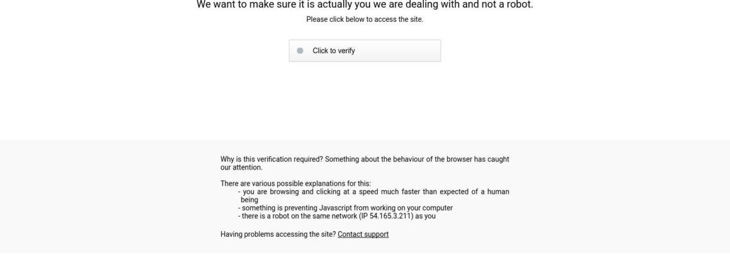Click the heading about not a robot
The height and width of the screenshot is (256, 730).
click(x=364, y=4)
